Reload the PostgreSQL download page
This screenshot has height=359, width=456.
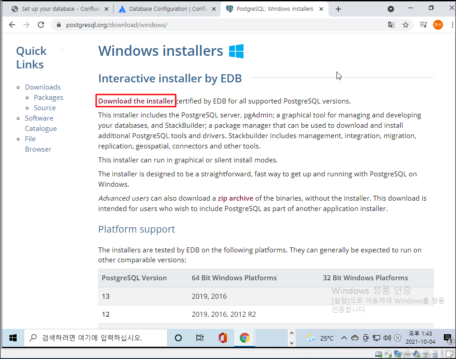click(x=41, y=25)
